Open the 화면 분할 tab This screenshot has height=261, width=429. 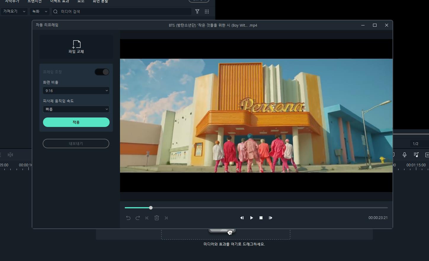(x=100, y=1)
